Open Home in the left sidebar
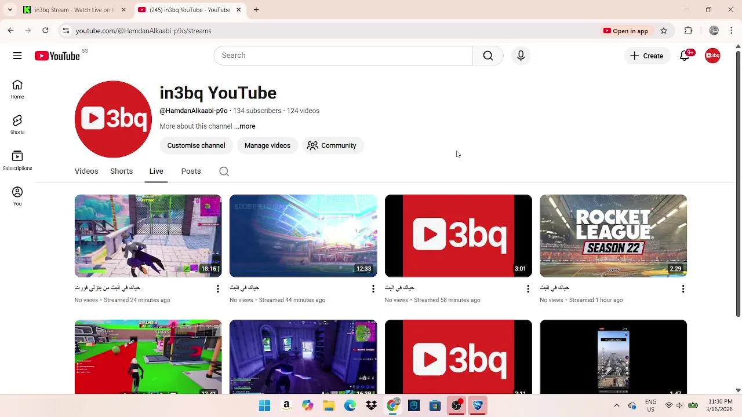The width and height of the screenshot is (742, 417). point(17,90)
